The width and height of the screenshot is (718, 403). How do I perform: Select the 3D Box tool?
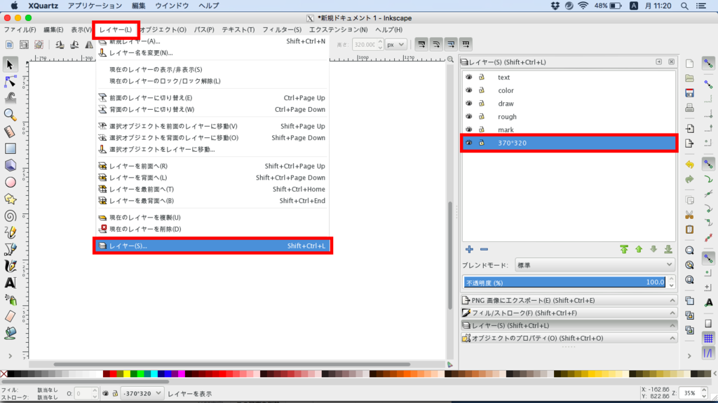(x=10, y=165)
